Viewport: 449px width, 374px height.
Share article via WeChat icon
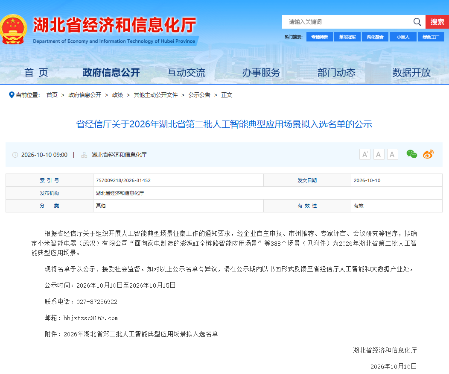(412, 154)
